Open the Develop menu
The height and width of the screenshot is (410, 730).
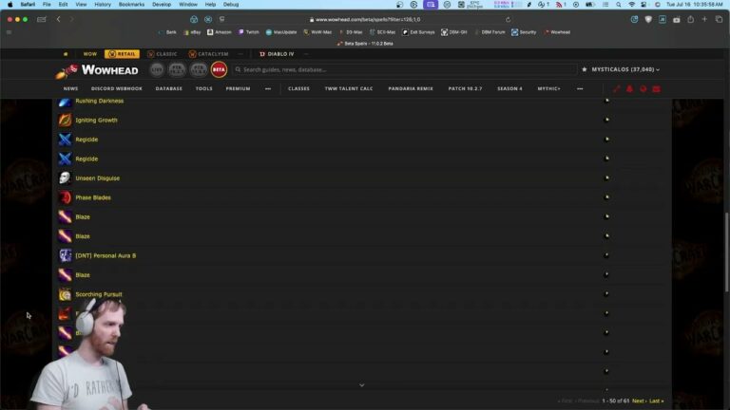tap(162, 4)
